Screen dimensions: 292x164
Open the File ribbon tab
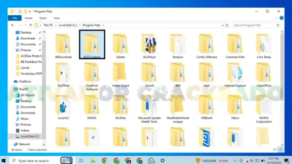[15, 18]
